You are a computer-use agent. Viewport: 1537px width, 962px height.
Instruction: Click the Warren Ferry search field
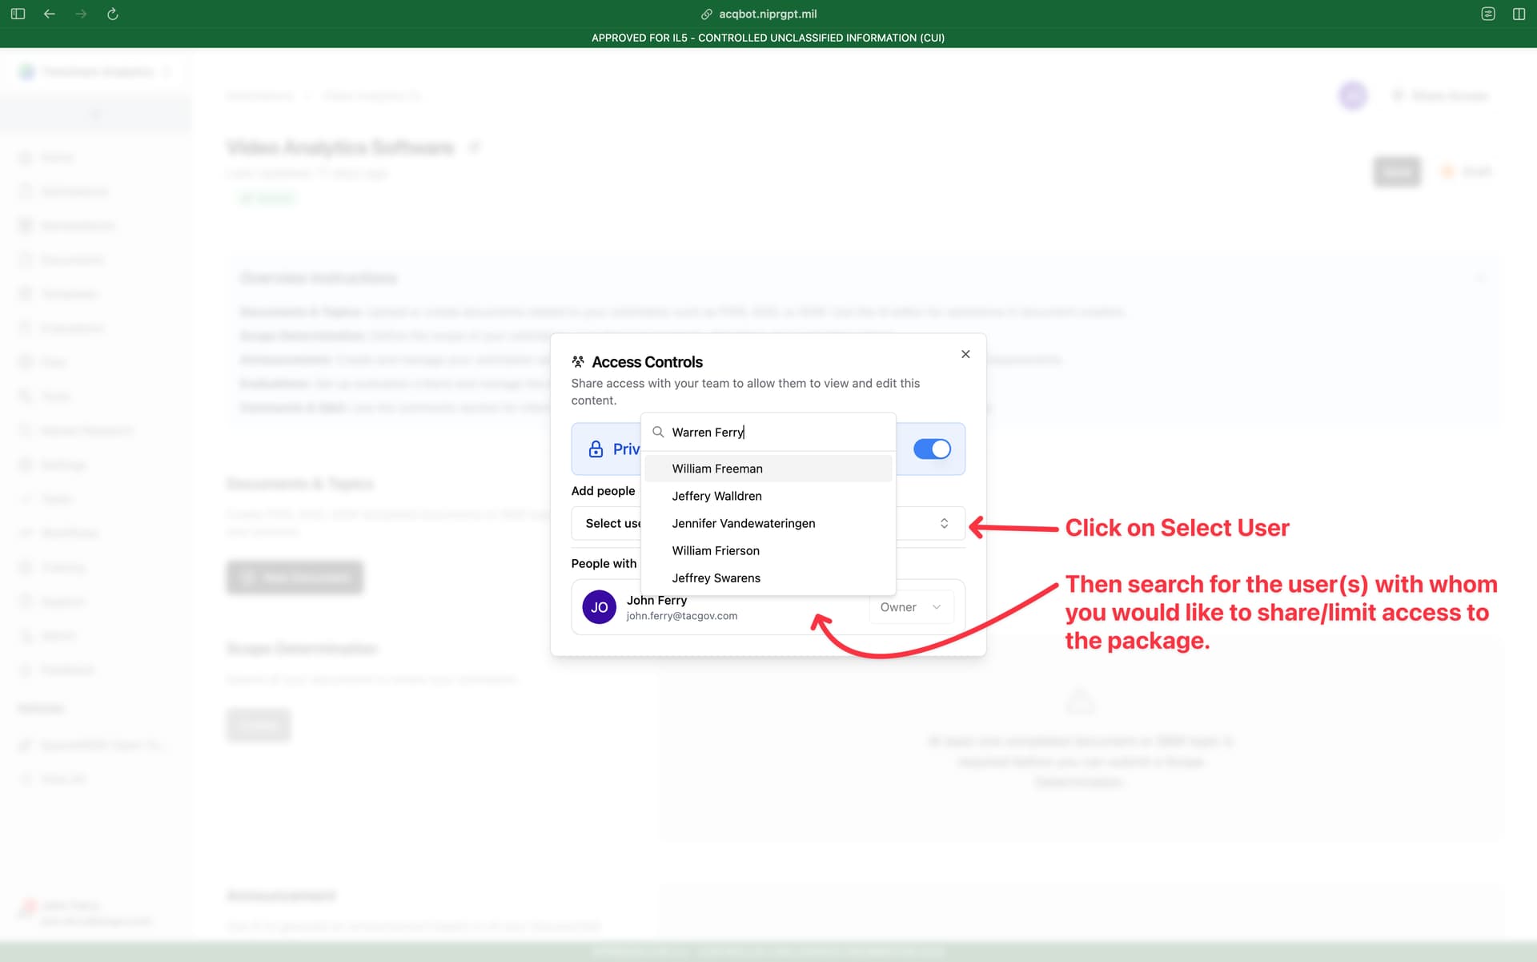[777, 432]
